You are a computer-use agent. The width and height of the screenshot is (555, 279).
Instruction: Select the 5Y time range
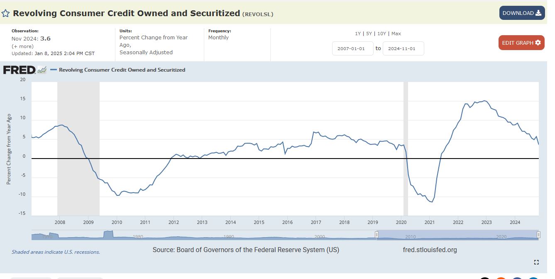(x=369, y=34)
